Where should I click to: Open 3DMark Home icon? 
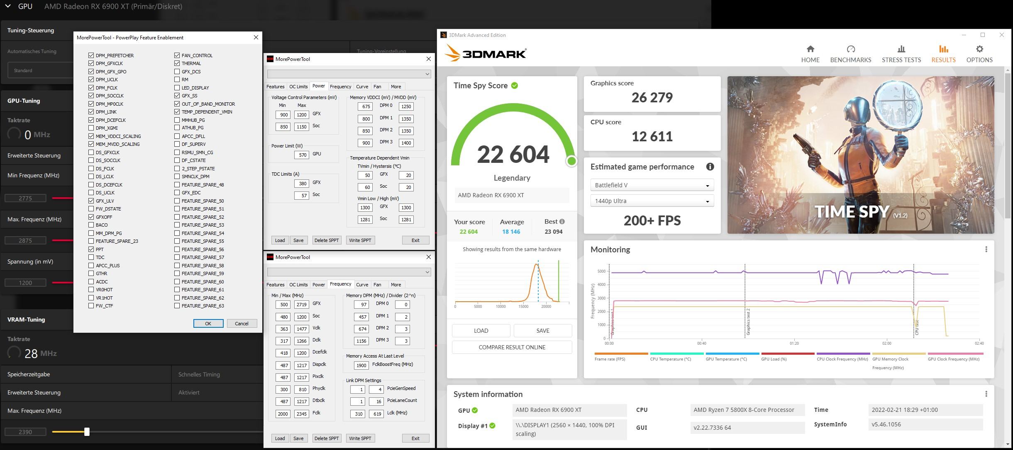pos(810,49)
